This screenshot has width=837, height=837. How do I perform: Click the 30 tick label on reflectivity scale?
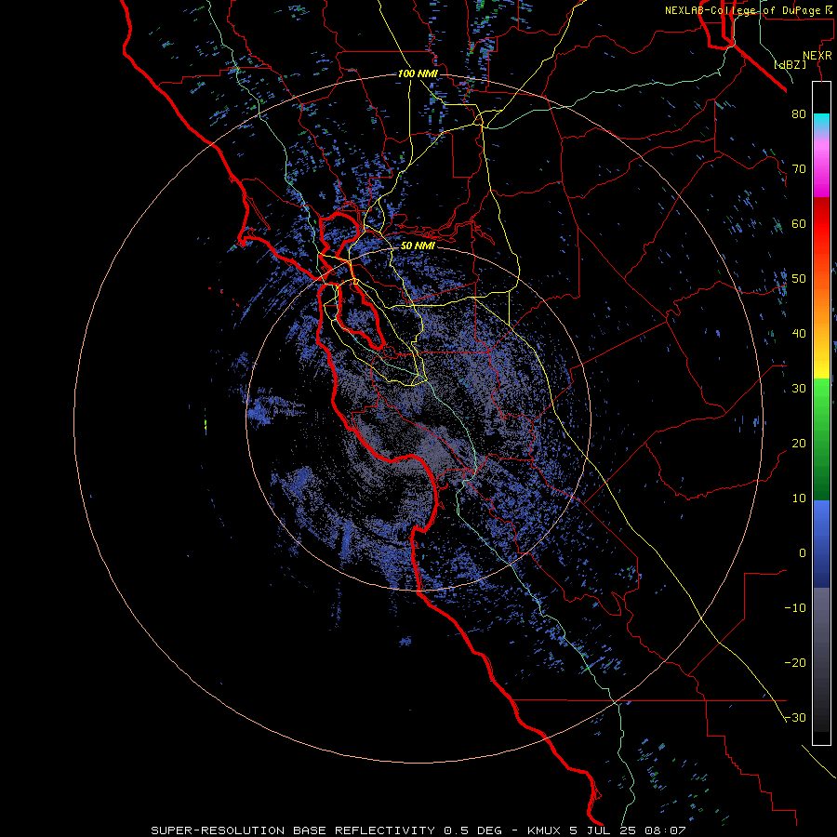(x=799, y=389)
